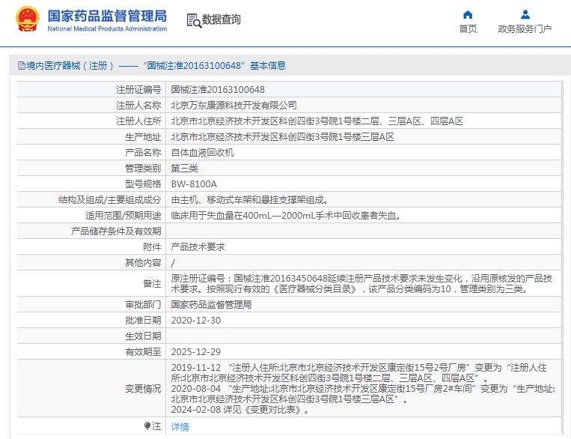Click the 政务服务门户 person icon

click(525, 14)
